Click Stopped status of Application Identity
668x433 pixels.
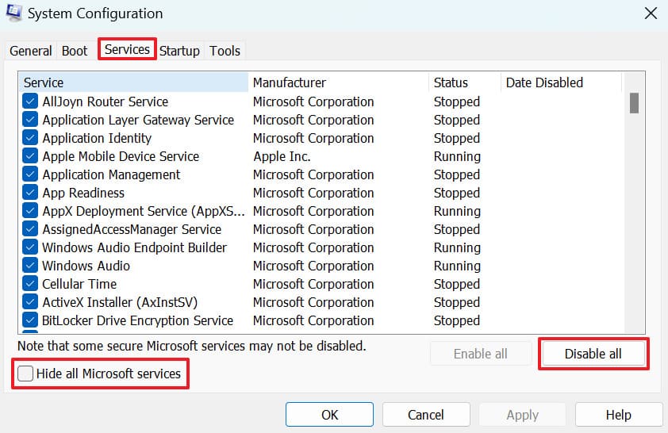[x=457, y=138]
